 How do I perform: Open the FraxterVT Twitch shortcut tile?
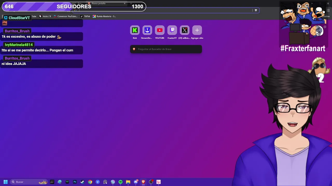172,30
